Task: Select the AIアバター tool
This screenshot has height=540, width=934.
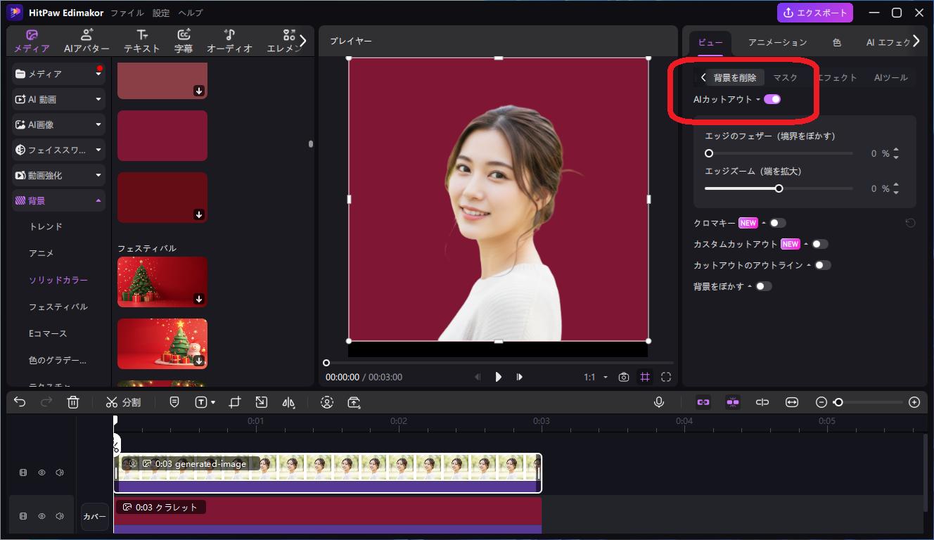Action: (x=87, y=40)
